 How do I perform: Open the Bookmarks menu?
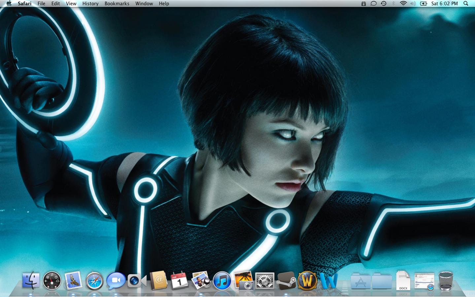pyautogui.click(x=117, y=3)
